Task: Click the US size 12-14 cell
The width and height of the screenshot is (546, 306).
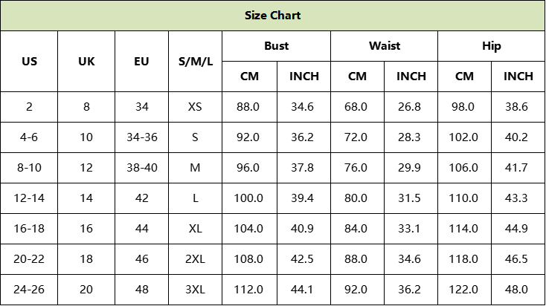Action: click(x=29, y=198)
